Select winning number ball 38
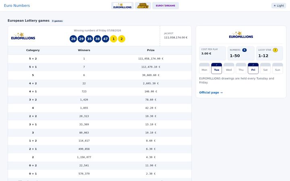Viewport: 290px width, 181px height. pos(97,39)
